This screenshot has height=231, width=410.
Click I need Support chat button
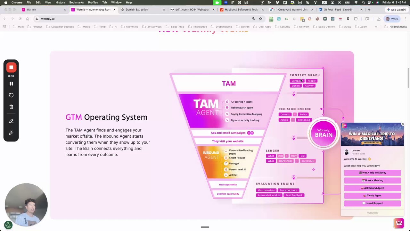coord(372,203)
